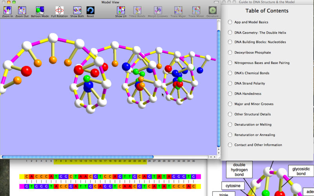Click the 'double hydrogen bond' label
Screen dimensions: 314x196
click(x=239, y=170)
